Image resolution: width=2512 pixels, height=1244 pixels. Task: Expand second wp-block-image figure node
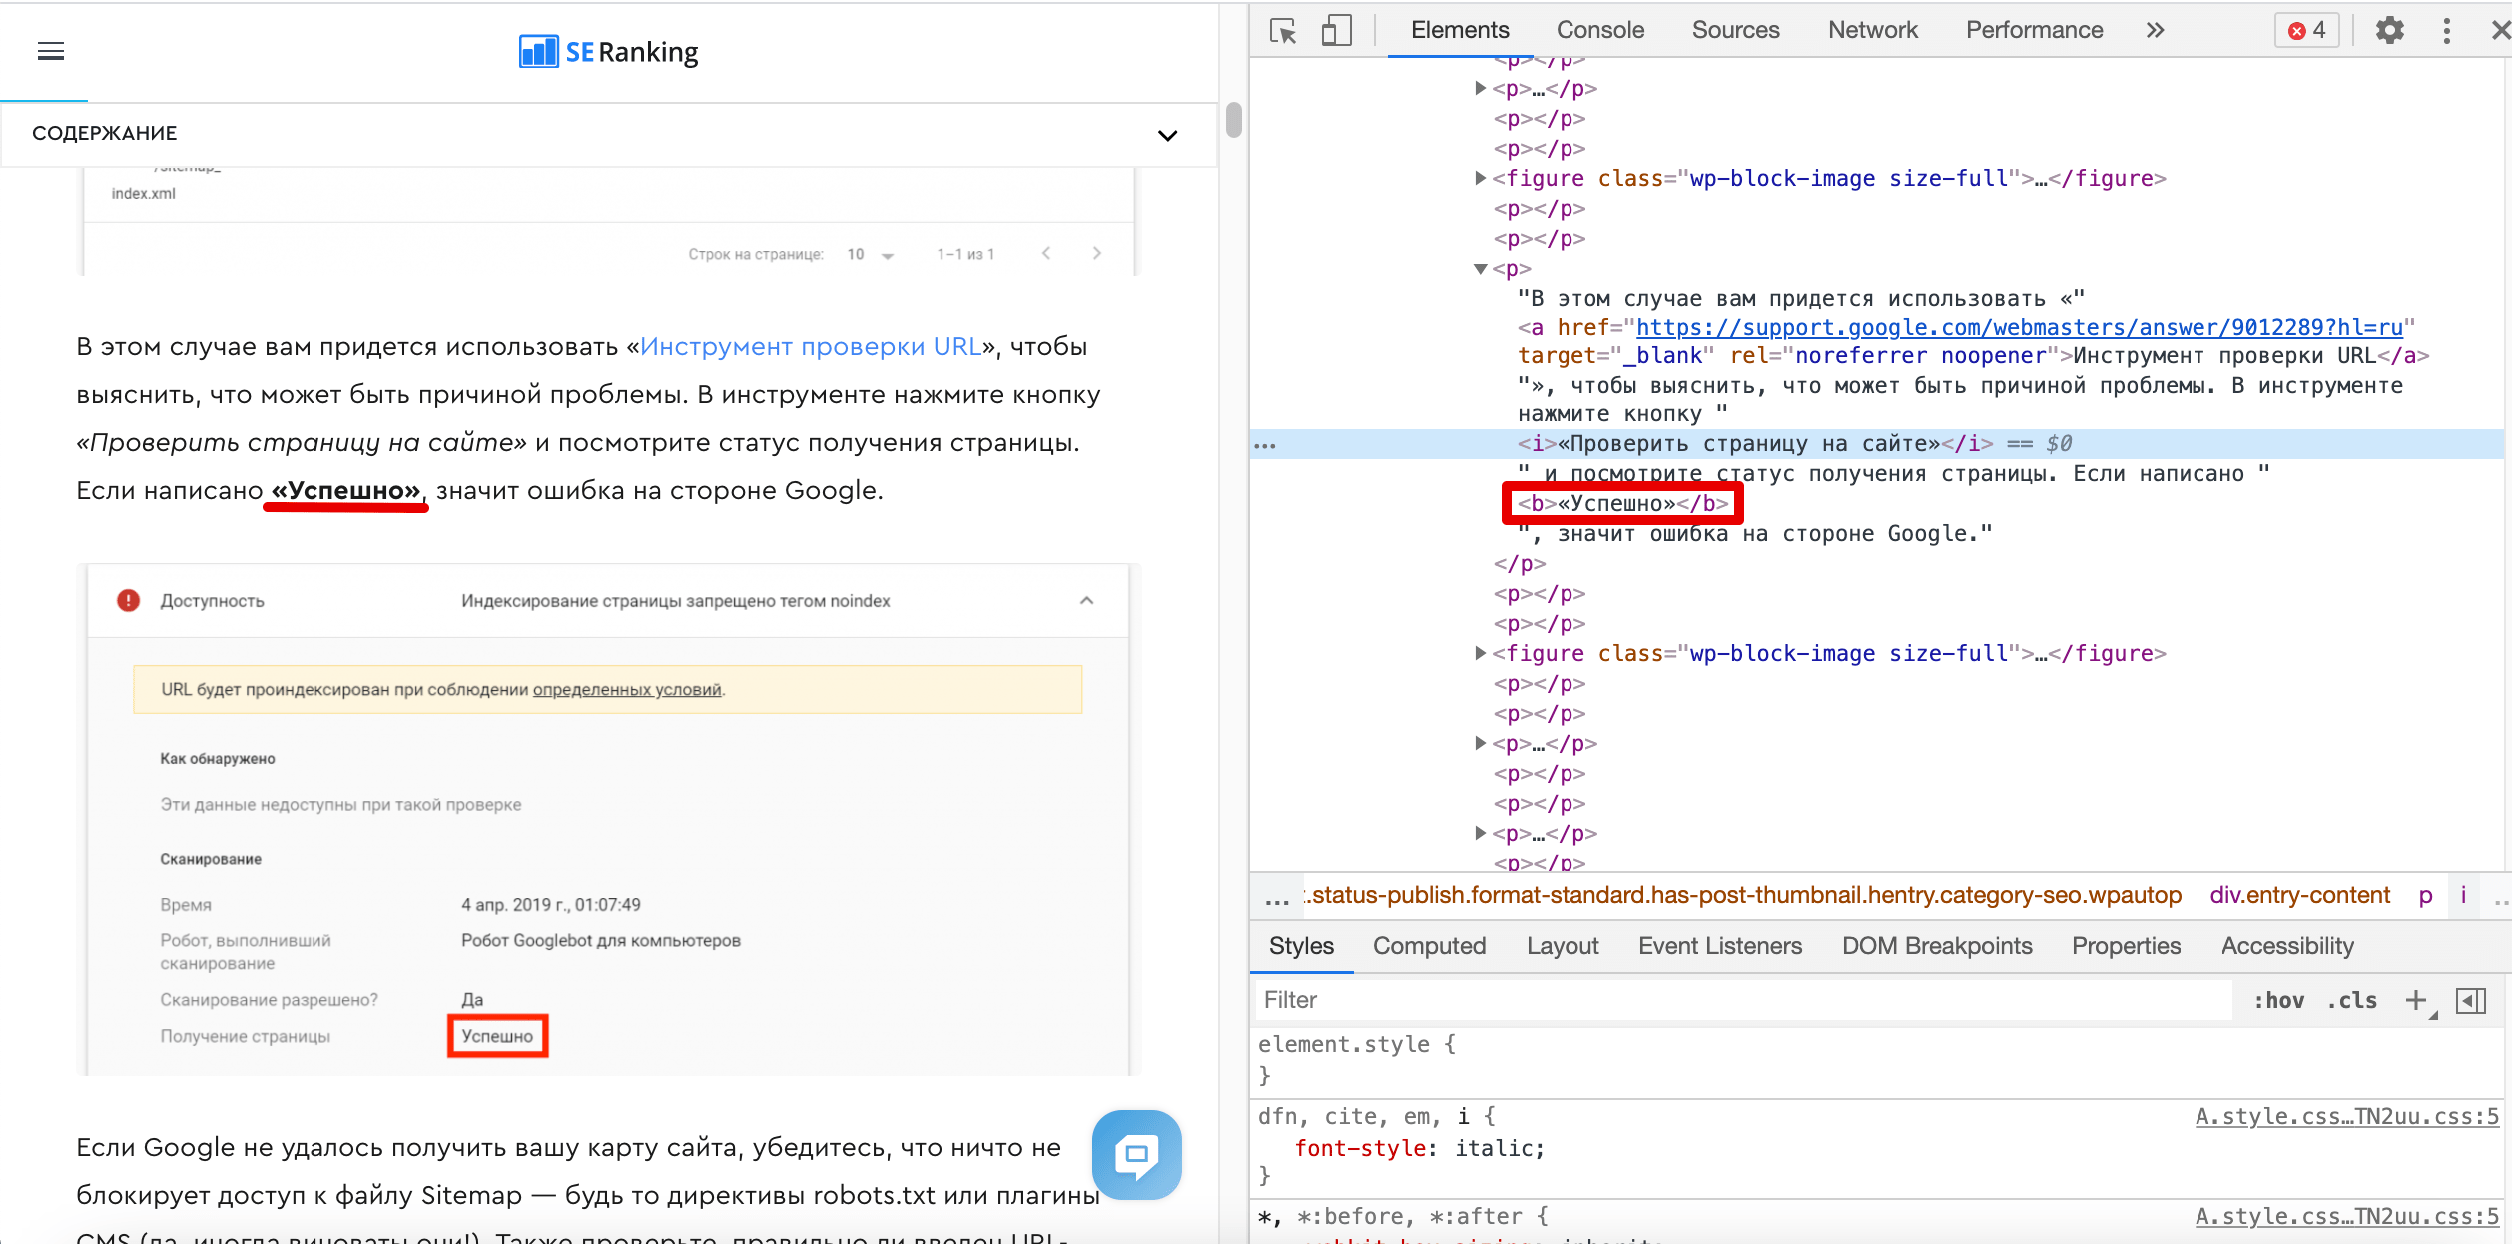(x=1480, y=654)
